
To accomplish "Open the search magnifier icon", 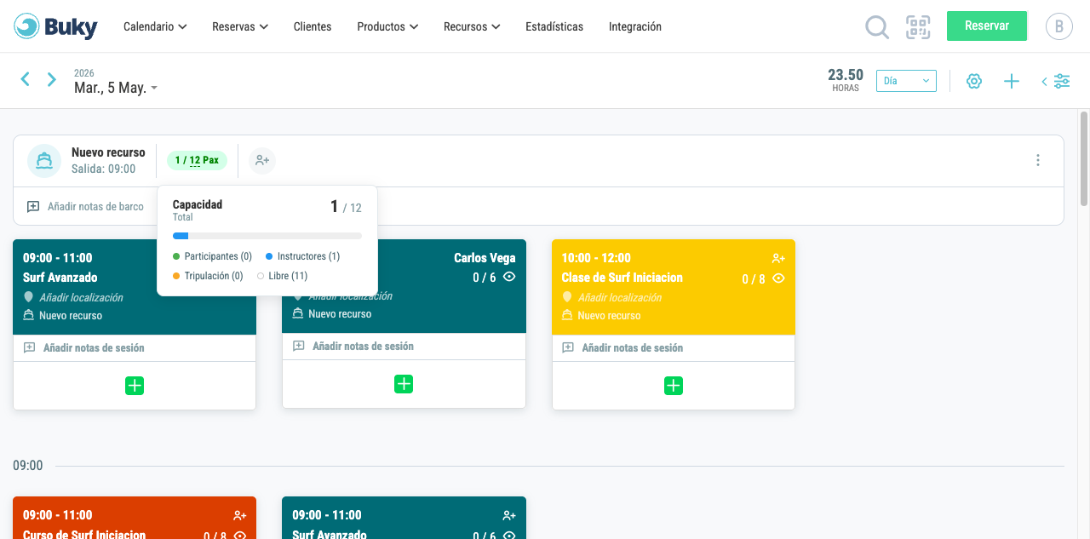I will coord(877,27).
